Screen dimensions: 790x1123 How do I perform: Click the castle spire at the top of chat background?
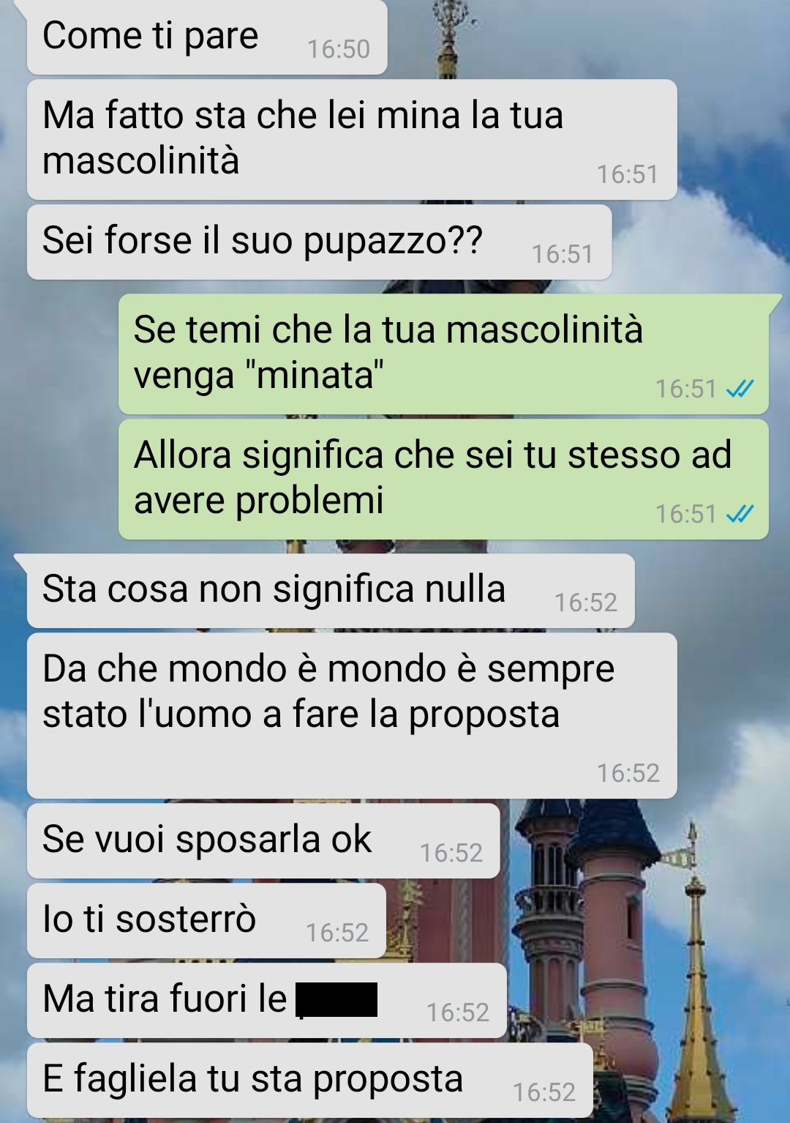pyautogui.click(x=448, y=37)
